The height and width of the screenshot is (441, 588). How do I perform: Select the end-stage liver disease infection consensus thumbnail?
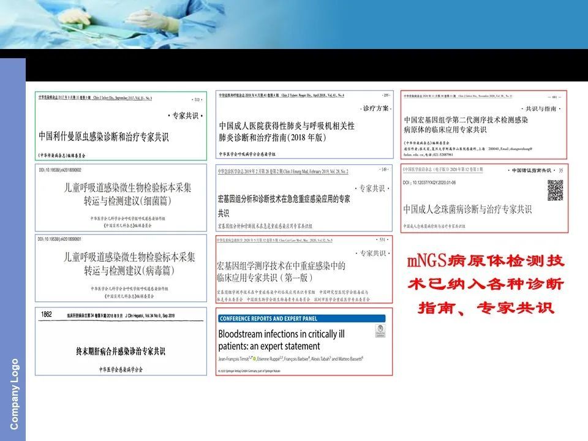(121, 341)
